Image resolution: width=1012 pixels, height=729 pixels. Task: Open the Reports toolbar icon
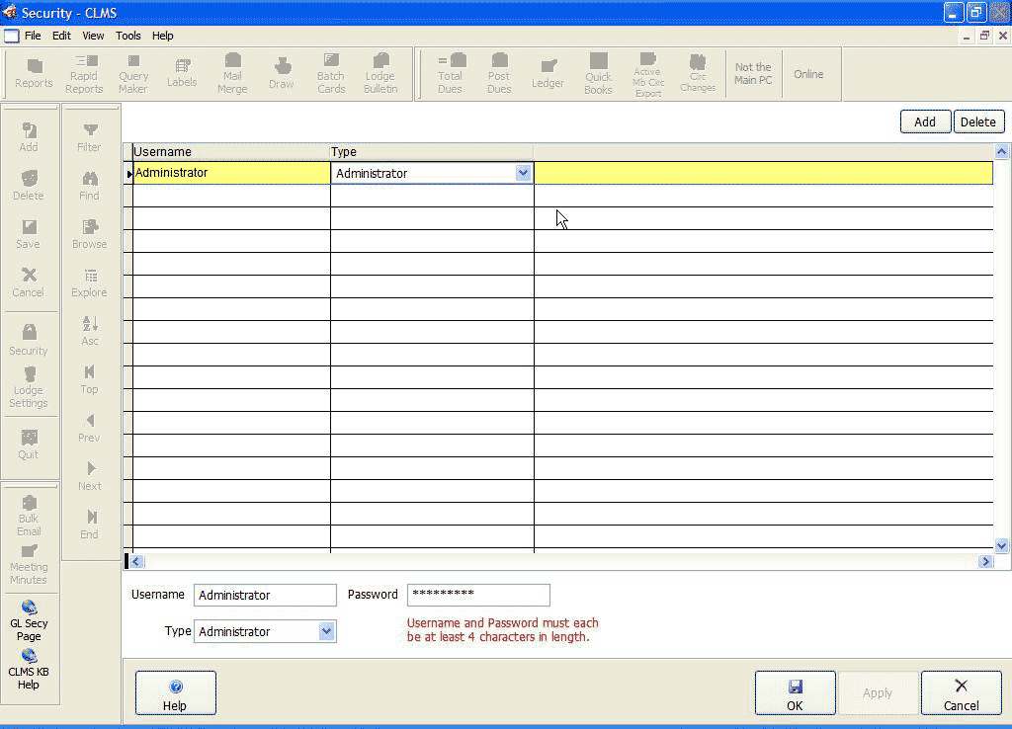coord(34,74)
